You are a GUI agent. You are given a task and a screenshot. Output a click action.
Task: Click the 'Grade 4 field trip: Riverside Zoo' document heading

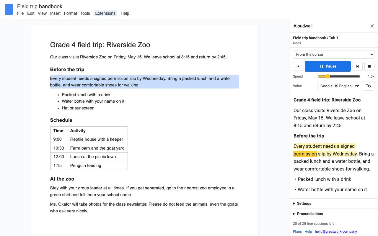(100, 45)
